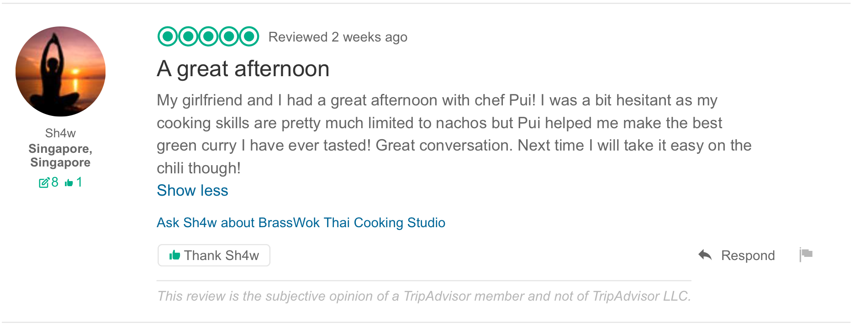This screenshot has height=328, width=855.
Task: Click the Singapore, Singapore location text
Action: (x=60, y=156)
